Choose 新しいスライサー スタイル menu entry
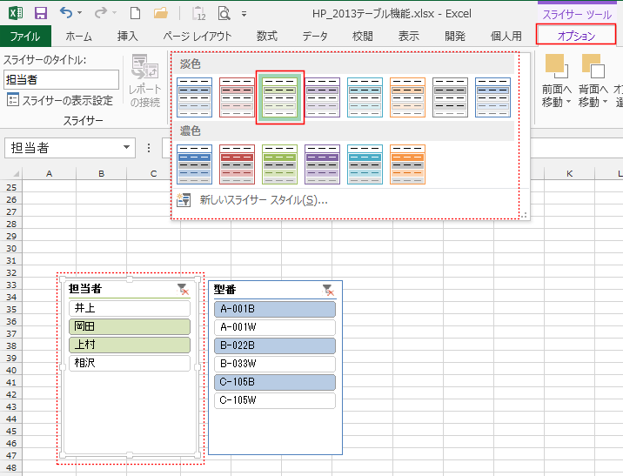This screenshot has height=476, width=623. tap(263, 200)
